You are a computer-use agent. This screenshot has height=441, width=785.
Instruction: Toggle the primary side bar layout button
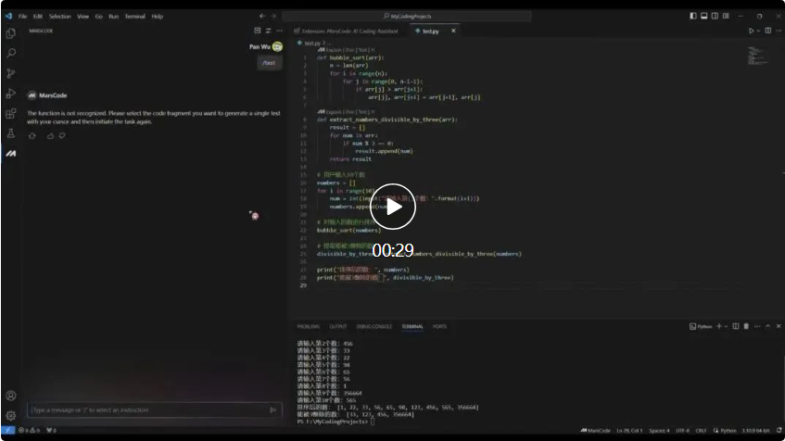[692, 16]
